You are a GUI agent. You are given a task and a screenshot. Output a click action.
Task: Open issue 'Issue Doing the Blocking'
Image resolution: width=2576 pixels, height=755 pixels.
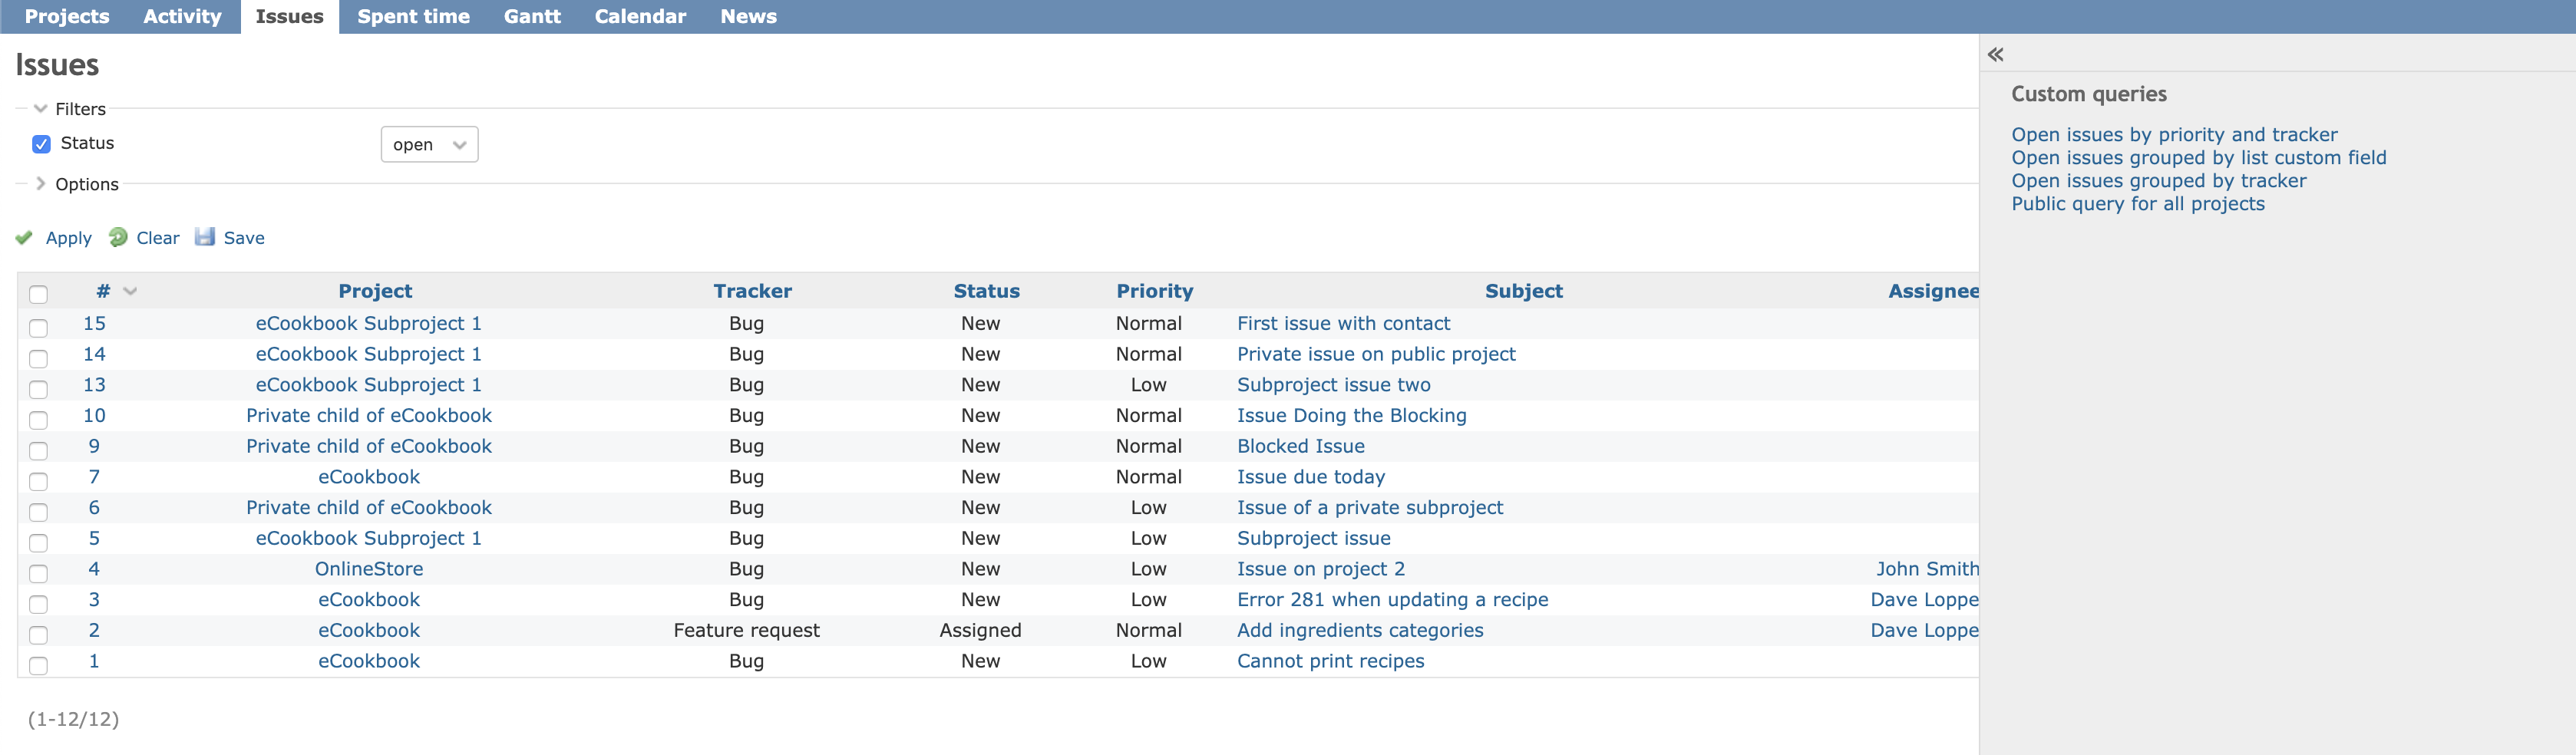pyautogui.click(x=1351, y=415)
